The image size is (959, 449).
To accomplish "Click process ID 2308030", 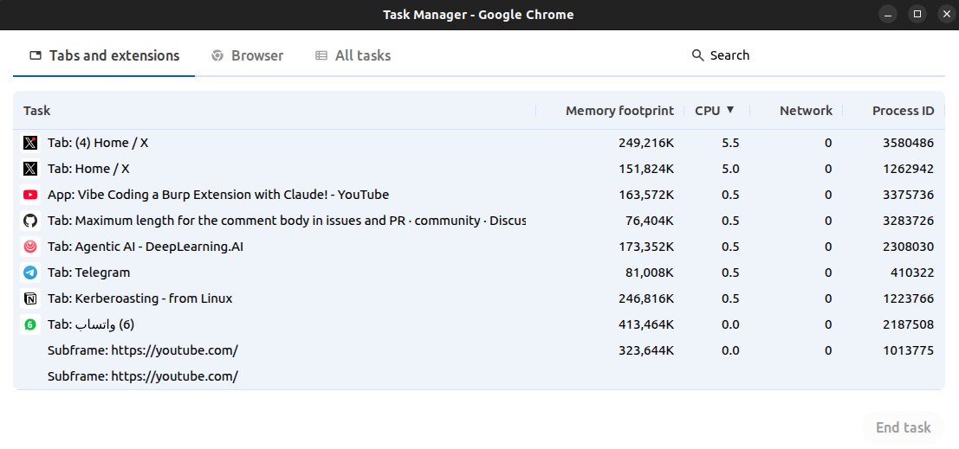I will (908, 247).
